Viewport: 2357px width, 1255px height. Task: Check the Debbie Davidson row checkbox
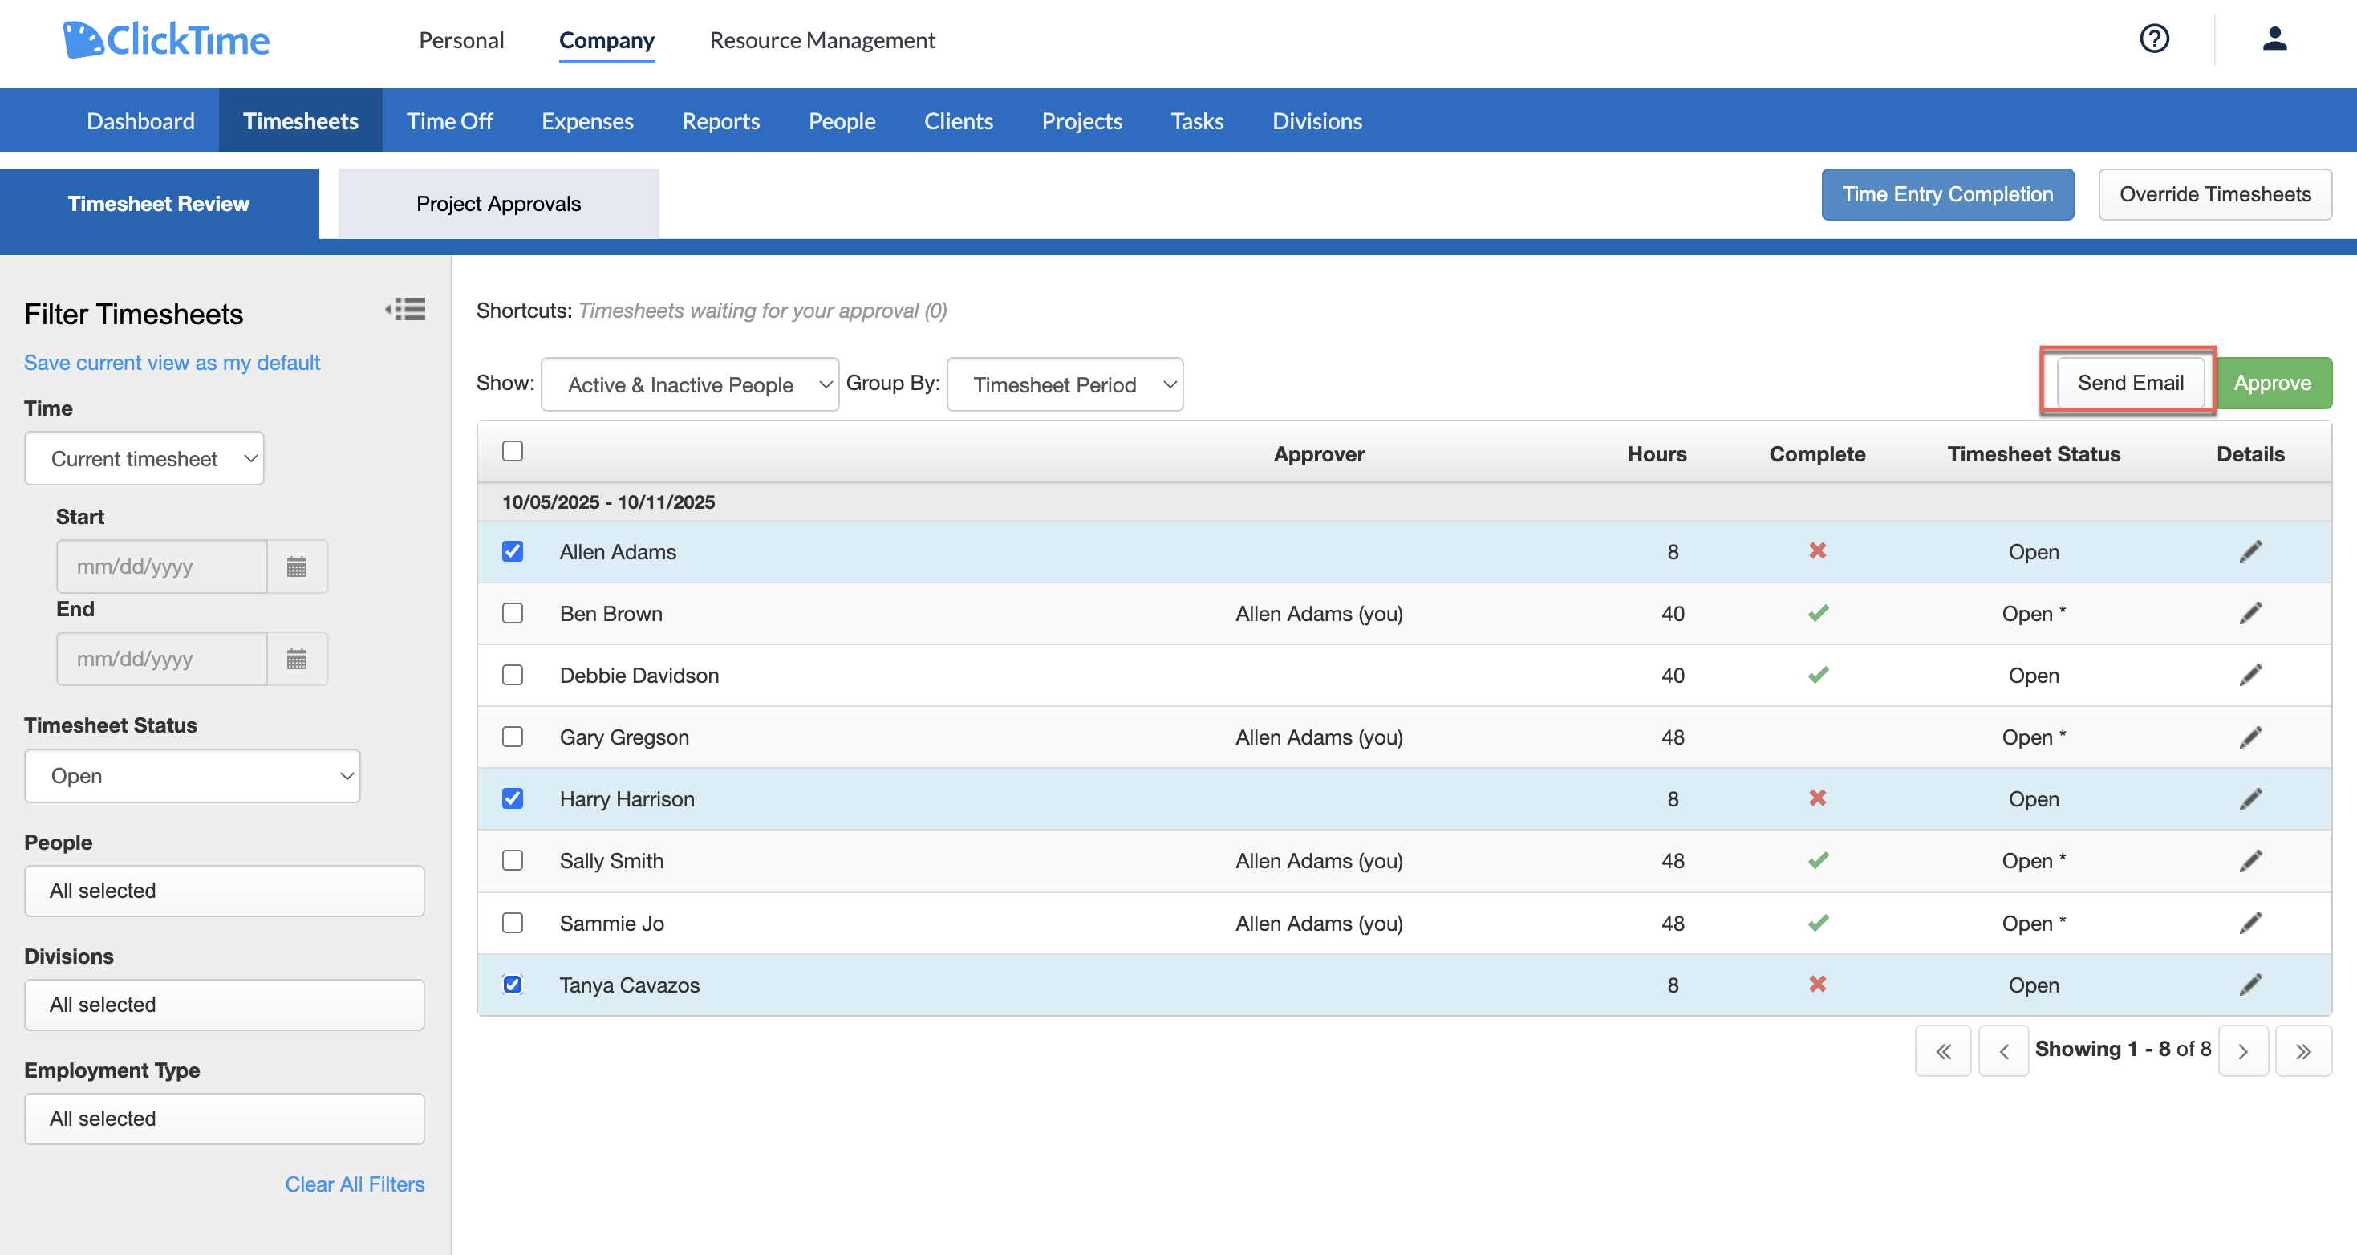coord(513,676)
